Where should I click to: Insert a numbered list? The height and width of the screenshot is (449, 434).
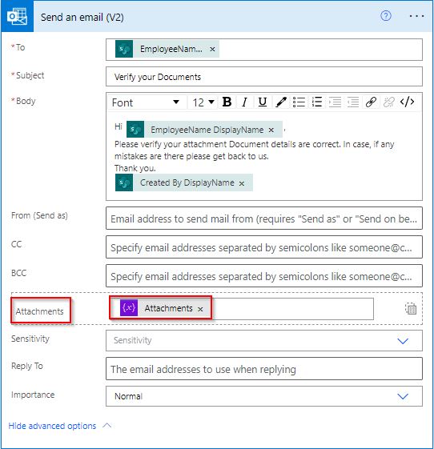(x=317, y=102)
